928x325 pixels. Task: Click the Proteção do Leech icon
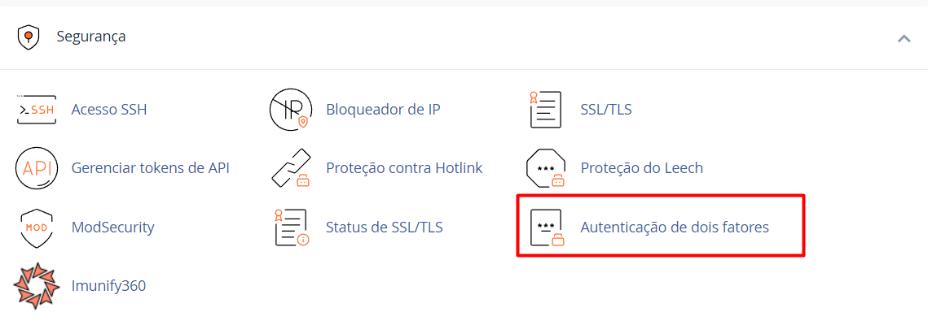tap(546, 168)
